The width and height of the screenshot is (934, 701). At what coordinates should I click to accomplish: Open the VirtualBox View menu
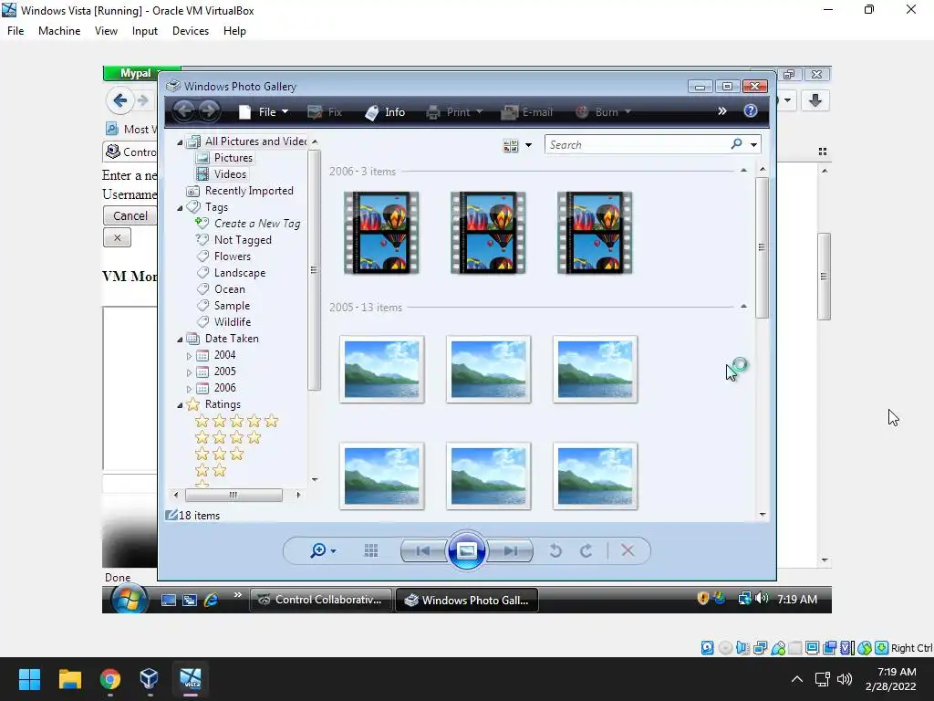[106, 31]
